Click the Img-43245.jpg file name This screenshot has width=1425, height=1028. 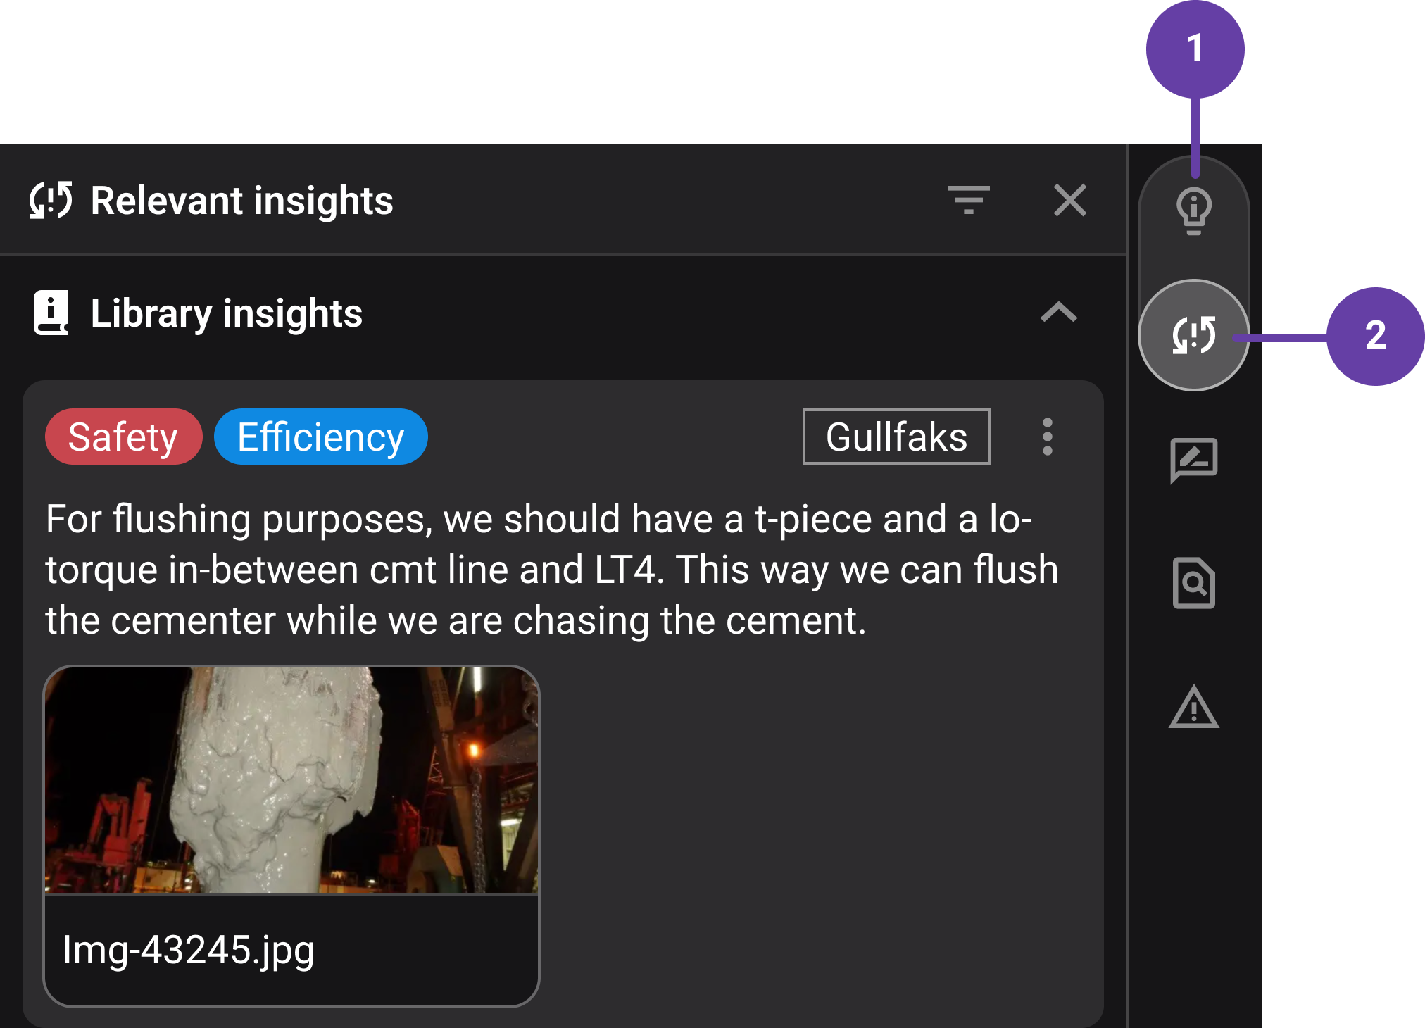(x=188, y=949)
